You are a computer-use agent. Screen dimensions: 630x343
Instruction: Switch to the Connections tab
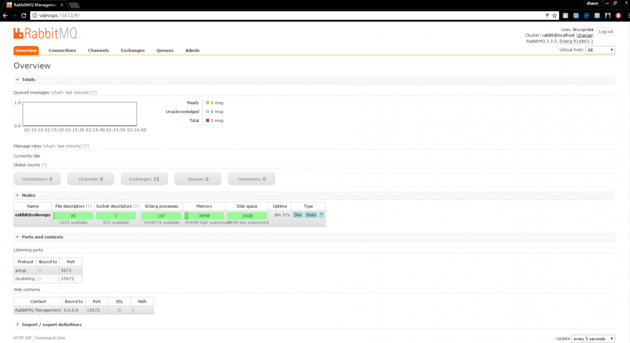(62, 50)
